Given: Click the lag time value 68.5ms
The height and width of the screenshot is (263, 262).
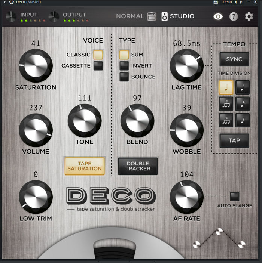Looking at the screenshot, I should pos(186,43).
